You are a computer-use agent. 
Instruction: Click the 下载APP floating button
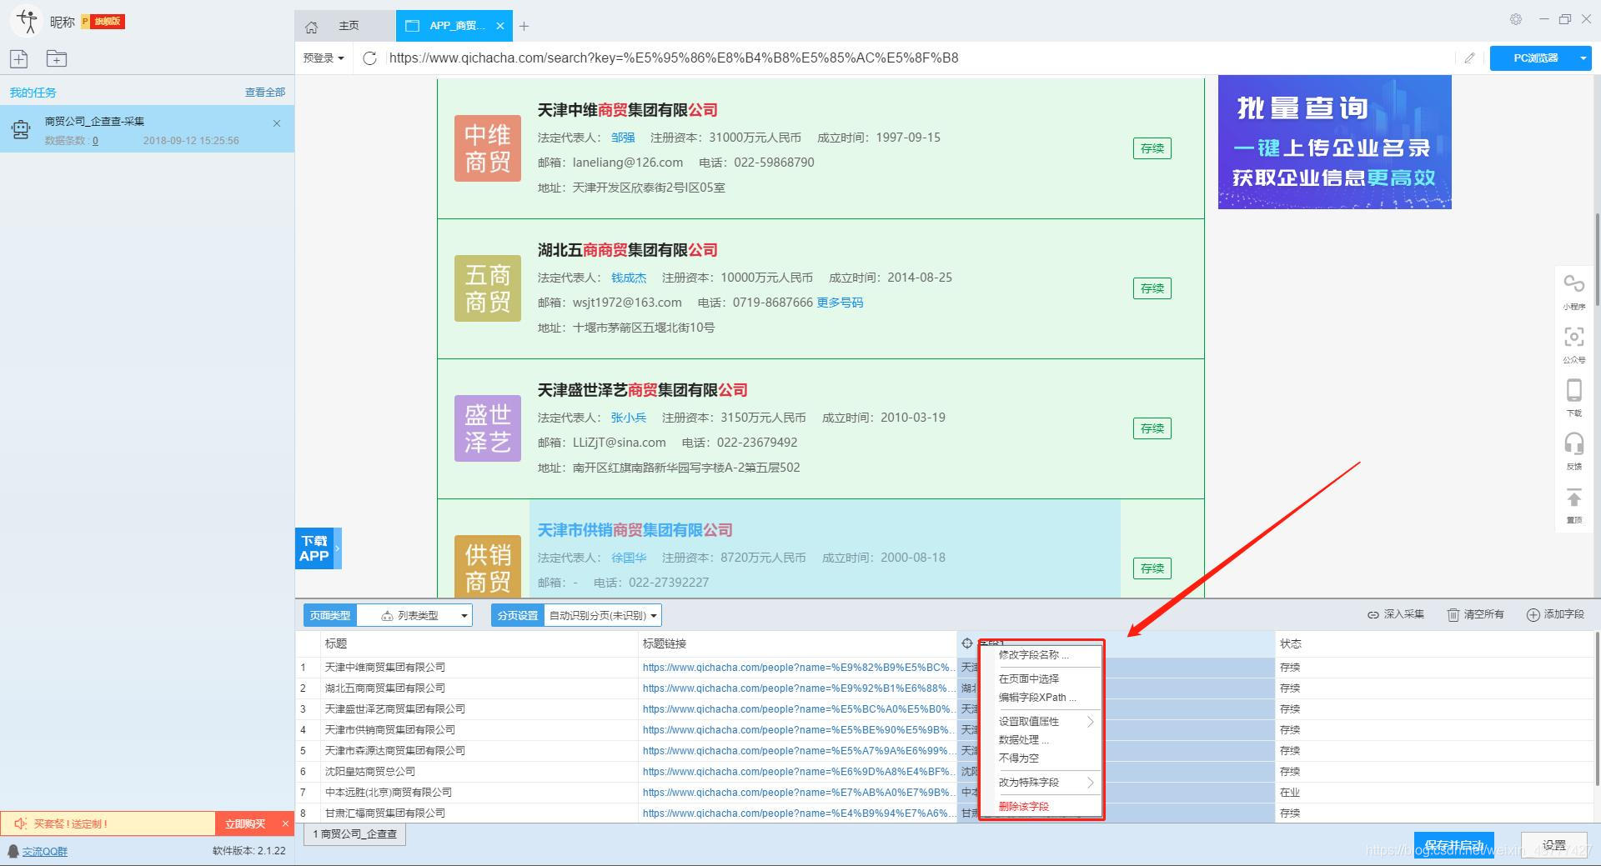click(318, 548)
